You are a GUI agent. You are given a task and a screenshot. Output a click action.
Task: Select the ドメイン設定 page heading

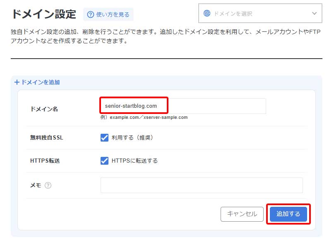(x=44, y=13)
